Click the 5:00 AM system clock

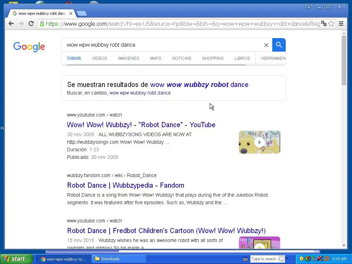[x=339, y=259]
